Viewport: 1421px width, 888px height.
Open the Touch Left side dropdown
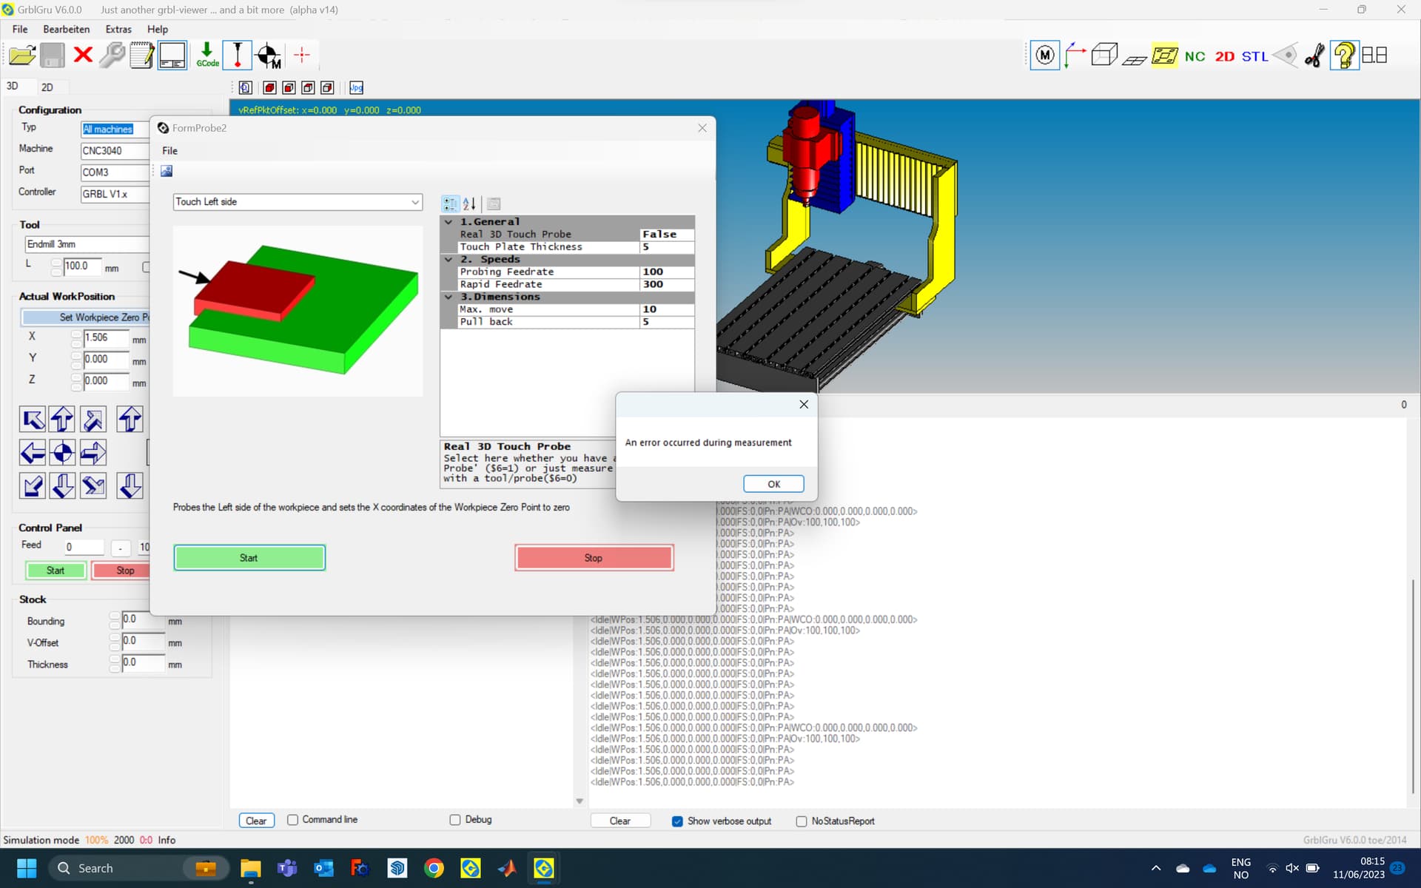415,202
